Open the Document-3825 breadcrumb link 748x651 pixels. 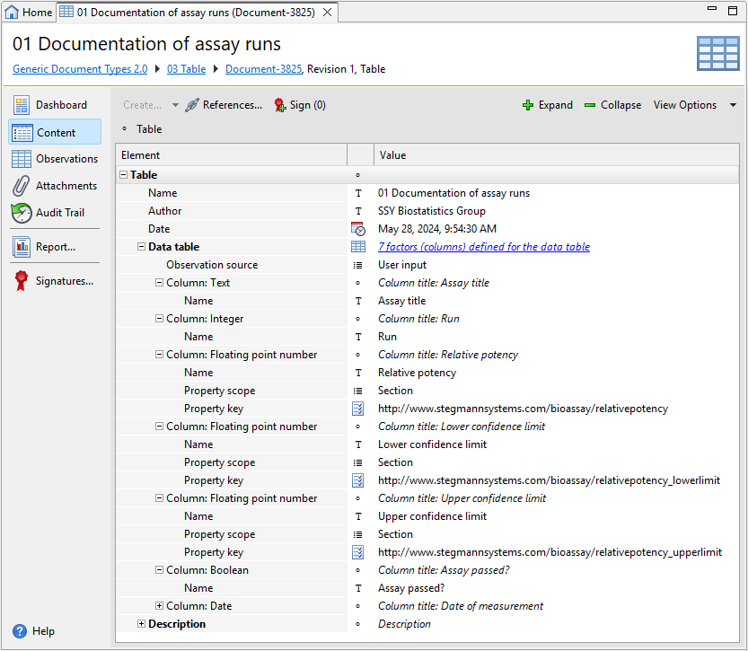point(263,69)
